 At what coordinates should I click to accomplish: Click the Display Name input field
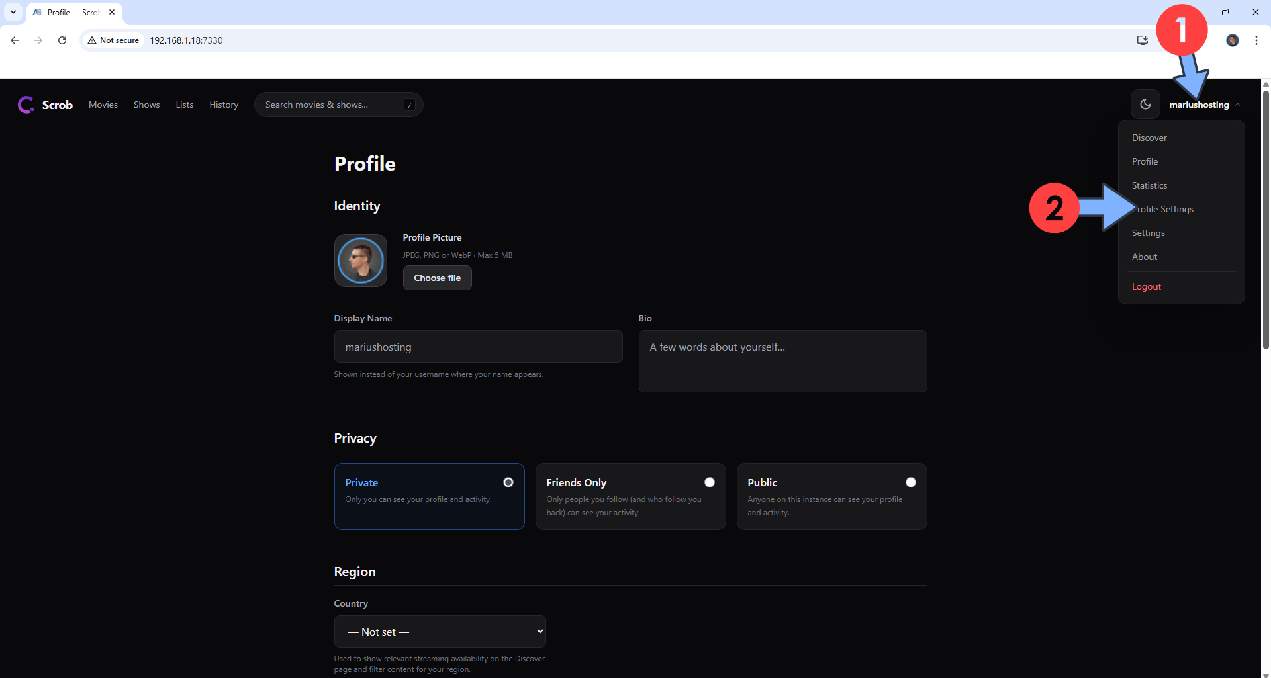tap(478, 347)
